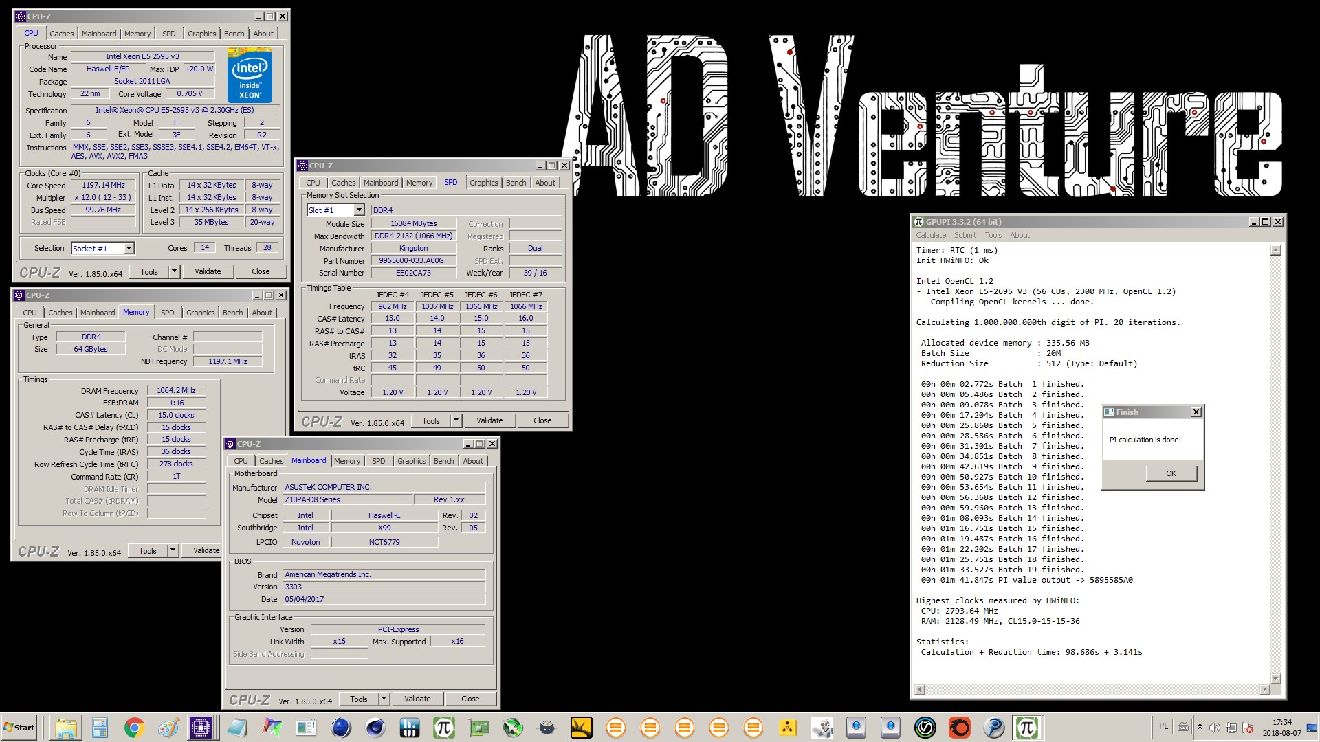1320x742 pixels.
Task: Switch to CPU-Z via its taskbar button
Action: [x=203, y=727]
